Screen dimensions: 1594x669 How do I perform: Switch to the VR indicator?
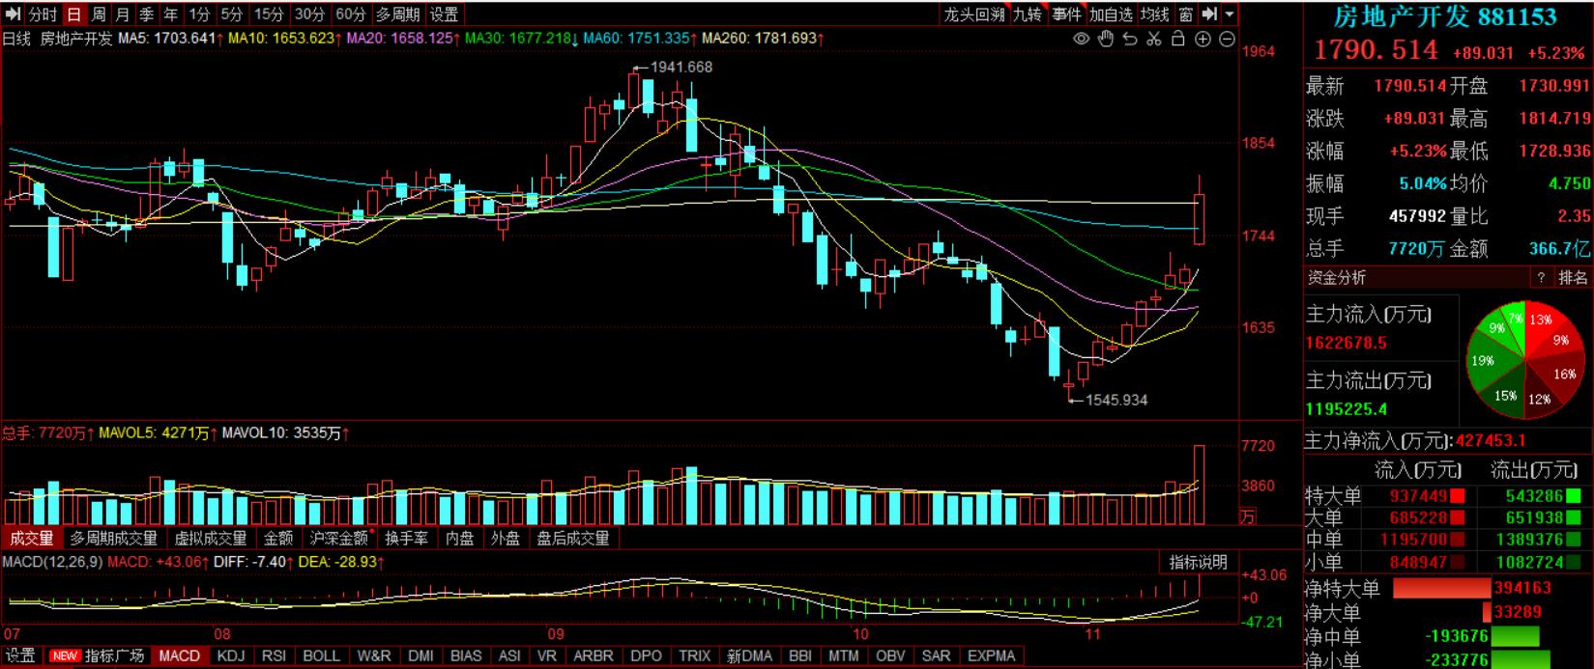547,655
